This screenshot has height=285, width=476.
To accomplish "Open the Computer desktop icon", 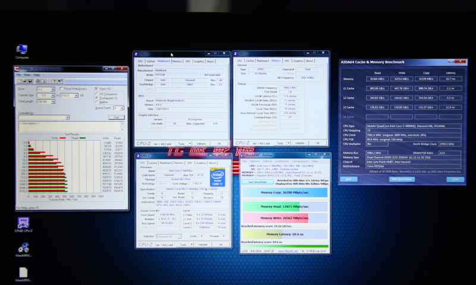I will [22, 52].
